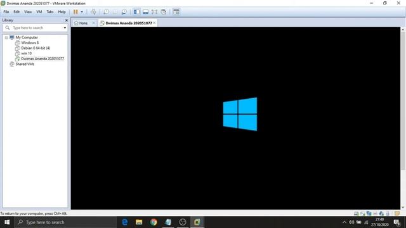
Task: Toggle the library sidebar view
Action: [x=136, y=12]
